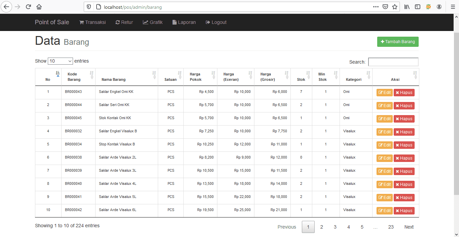Viewport: 459px width, 237px height.
Task: Focus the Search input field
Action: pos(393,62)
